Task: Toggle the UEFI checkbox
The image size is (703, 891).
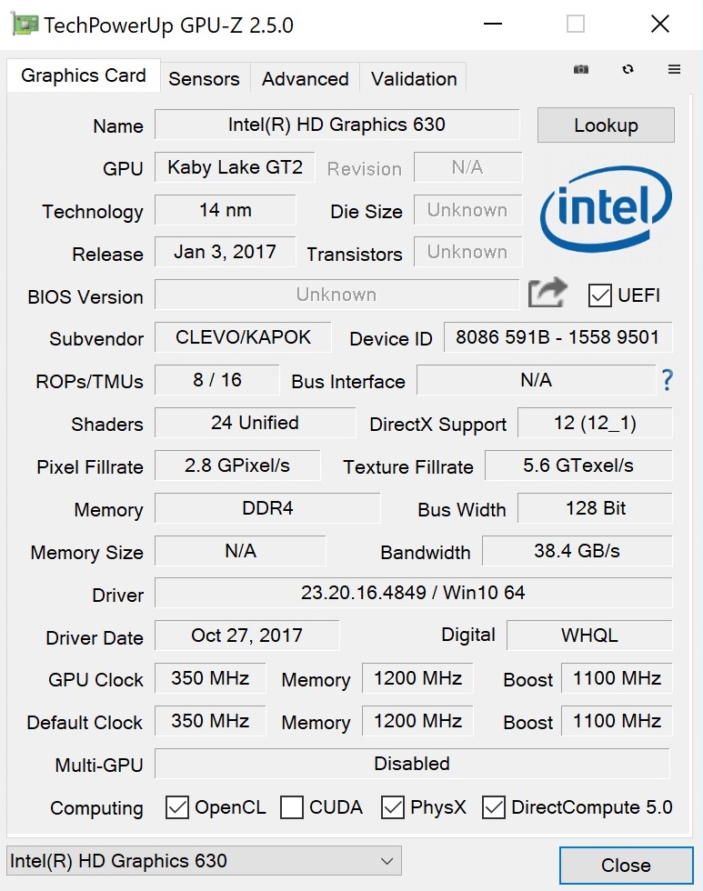Action: 600,295
